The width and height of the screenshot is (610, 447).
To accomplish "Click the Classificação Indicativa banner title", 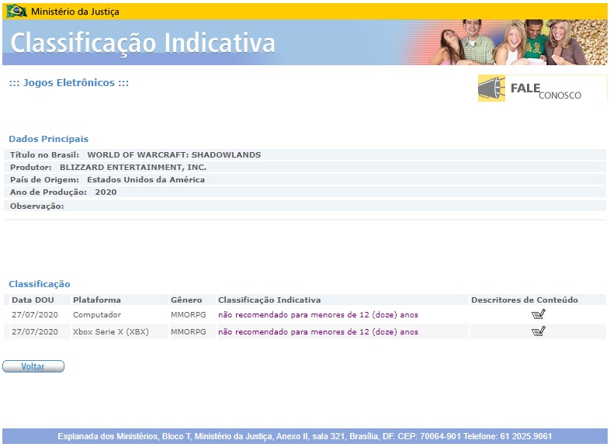I will coord(143,43).
